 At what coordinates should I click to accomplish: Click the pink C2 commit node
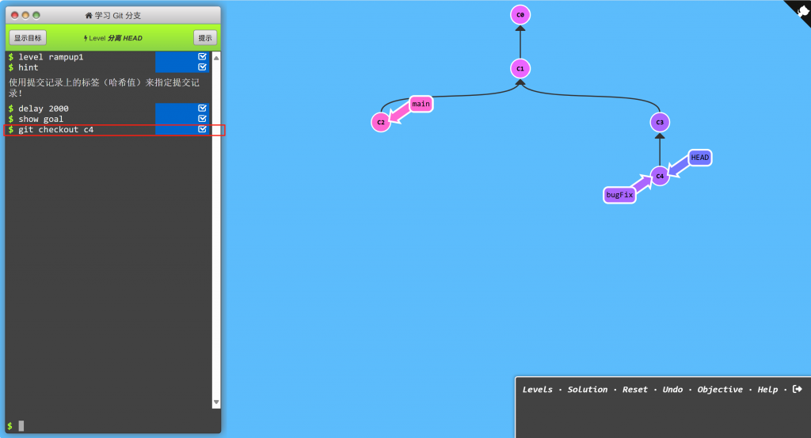[381, 122]
